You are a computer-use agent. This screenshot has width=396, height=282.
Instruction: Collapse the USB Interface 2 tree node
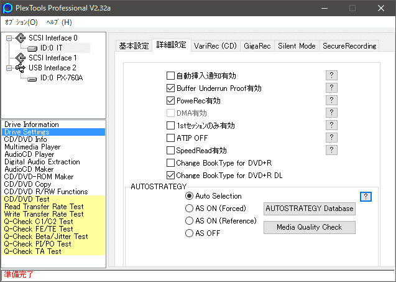point(9,68)
